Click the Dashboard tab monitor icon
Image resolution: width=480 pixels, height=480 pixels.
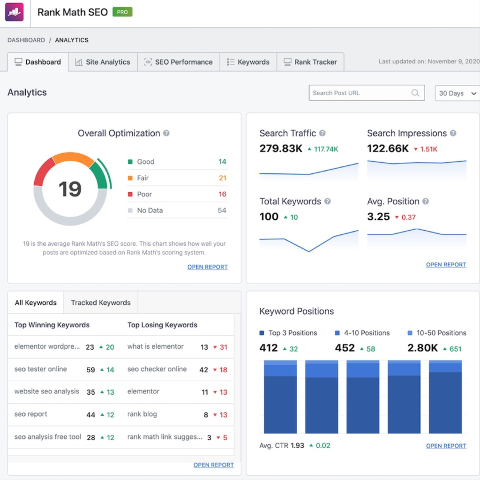pyautogui.click(x=18, y=62)
